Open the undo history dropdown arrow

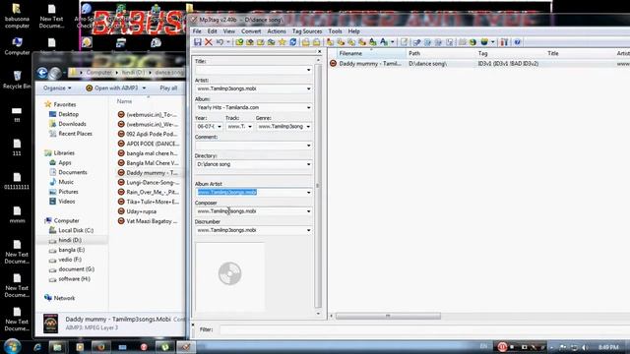tap(227, 42)
